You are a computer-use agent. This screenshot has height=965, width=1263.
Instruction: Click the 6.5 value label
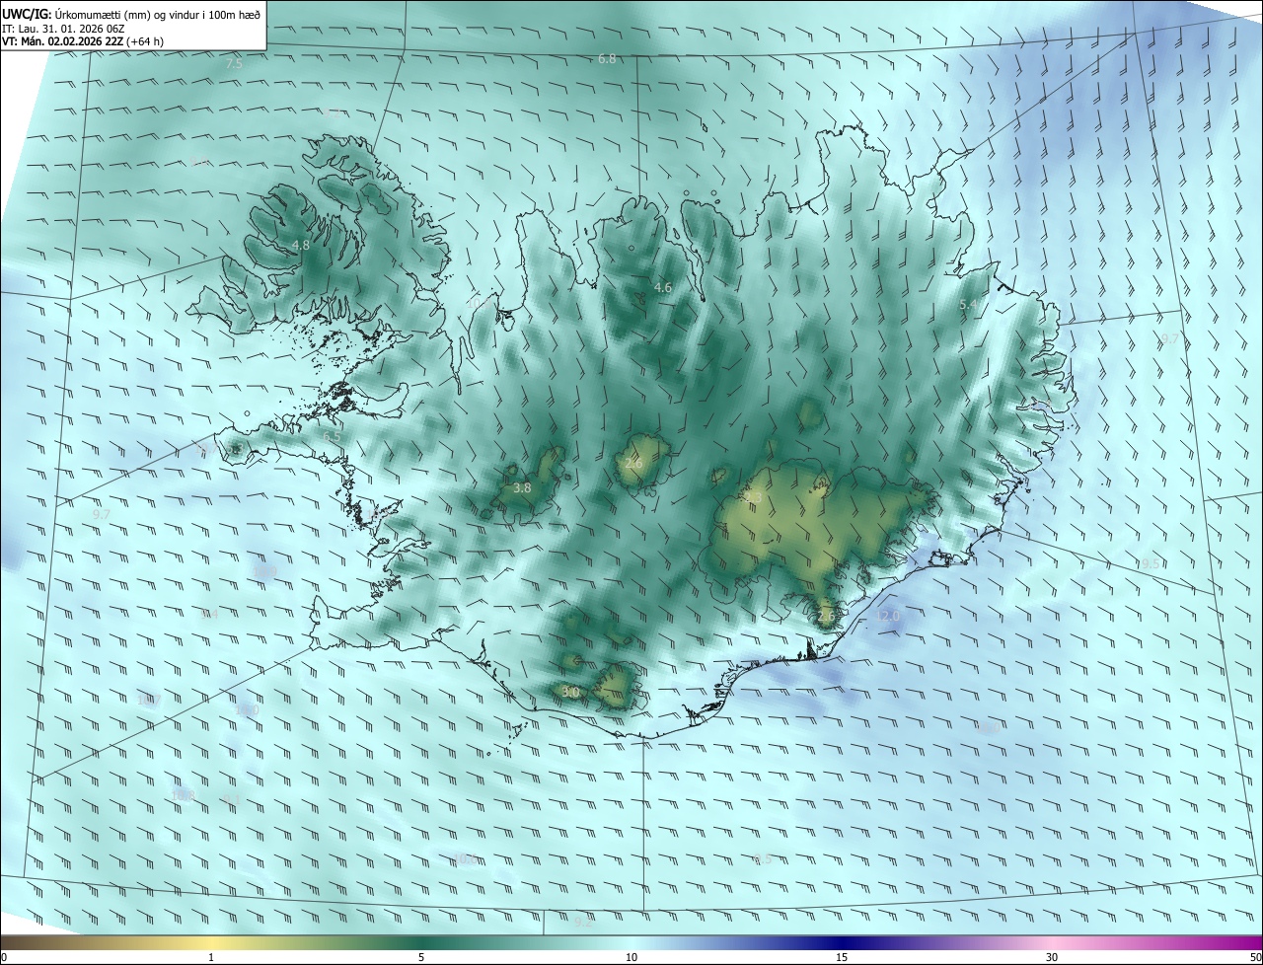tap(333, 436)
